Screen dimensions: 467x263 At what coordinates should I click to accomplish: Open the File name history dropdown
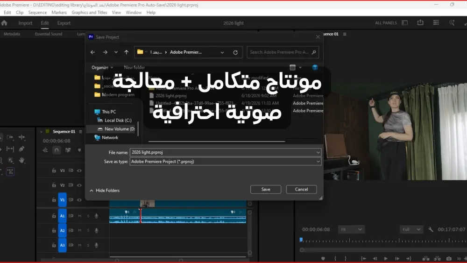coord(318,152)
